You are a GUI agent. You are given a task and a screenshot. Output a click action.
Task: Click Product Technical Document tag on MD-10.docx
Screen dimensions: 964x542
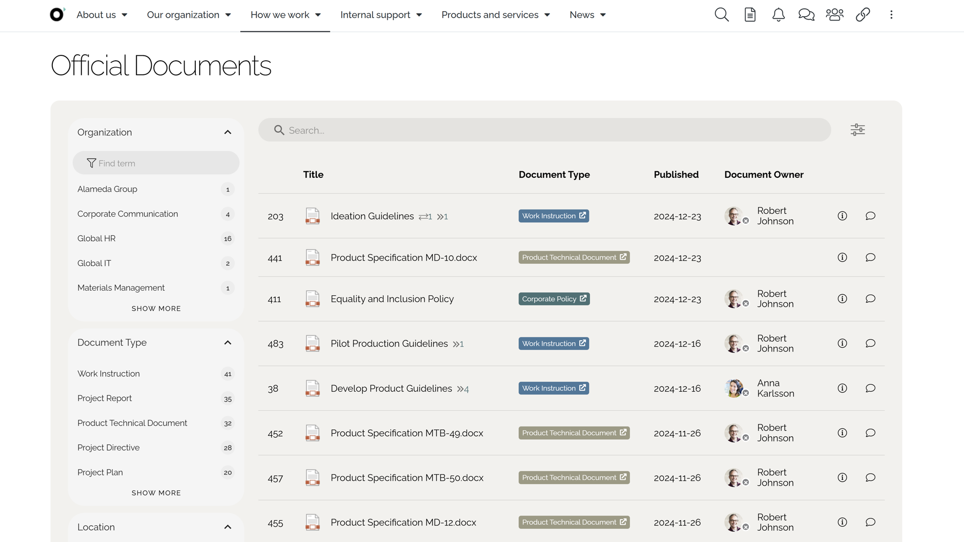click(x=574, y=258)
